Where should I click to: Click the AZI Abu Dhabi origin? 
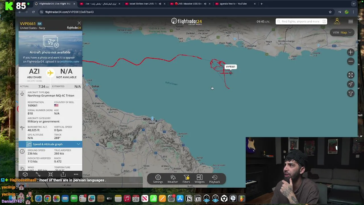(34, 73)
